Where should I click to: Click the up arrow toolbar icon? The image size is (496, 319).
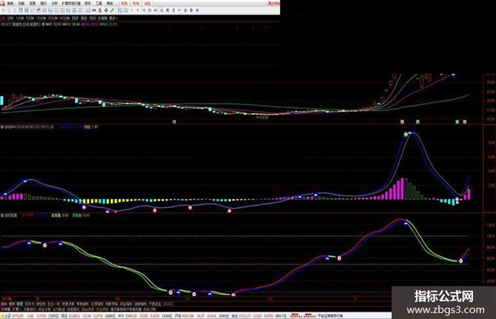[9, 10]
